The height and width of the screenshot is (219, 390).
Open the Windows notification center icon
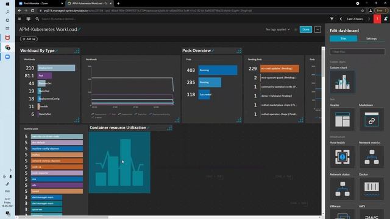click(7, 214)
